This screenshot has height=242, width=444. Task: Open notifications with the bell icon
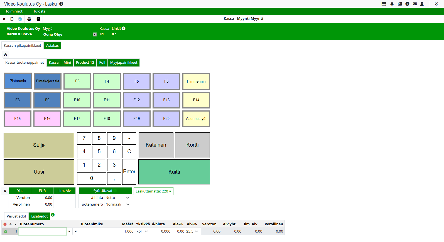tap(392, 4)
